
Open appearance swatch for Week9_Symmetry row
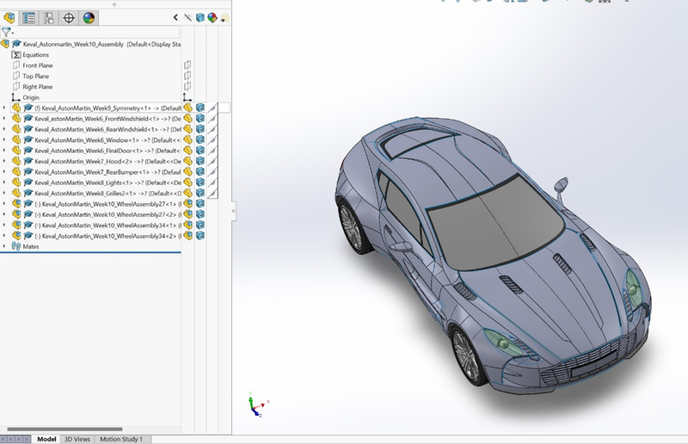212,108
